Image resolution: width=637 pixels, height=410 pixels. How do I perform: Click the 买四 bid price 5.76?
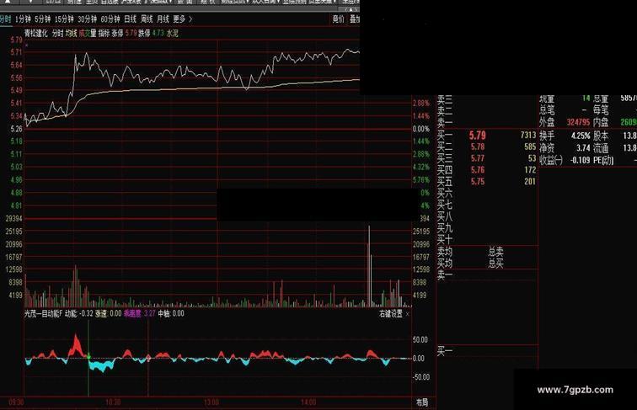click(478, 170)
